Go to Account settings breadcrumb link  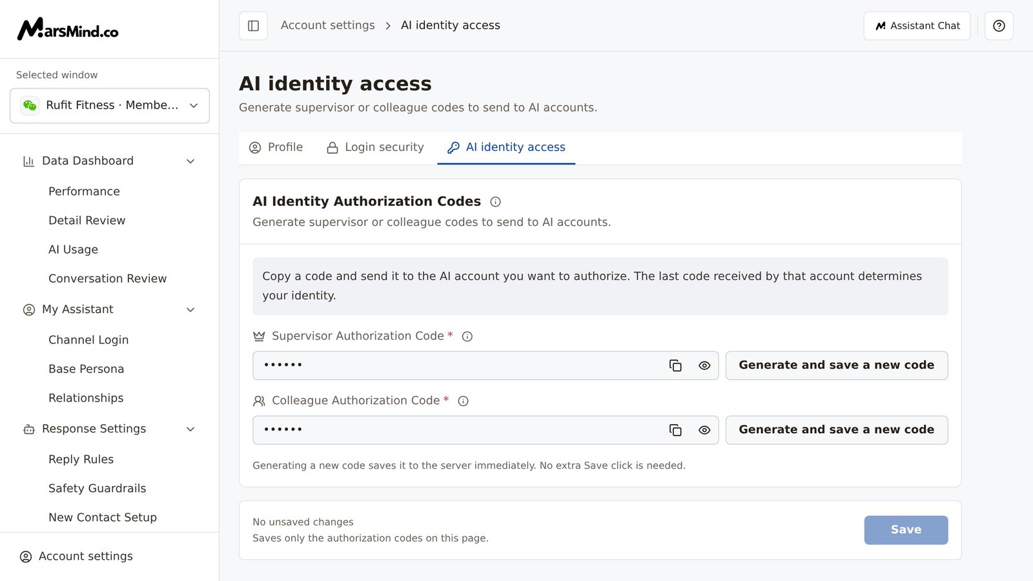(x=328, y=25)
